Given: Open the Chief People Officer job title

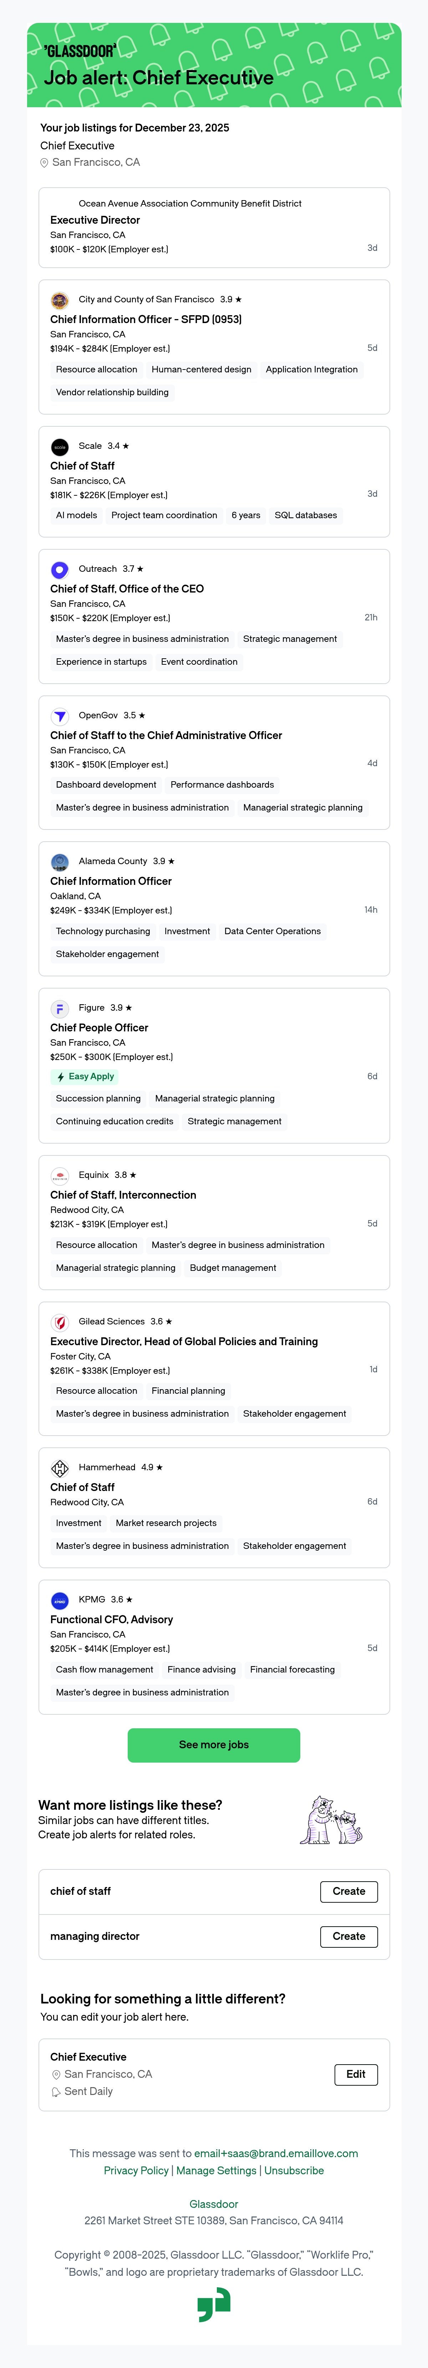Looking at the screenshot, I should (99, 1028).
